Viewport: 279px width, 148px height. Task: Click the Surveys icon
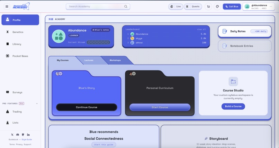[x=8, y=92]
